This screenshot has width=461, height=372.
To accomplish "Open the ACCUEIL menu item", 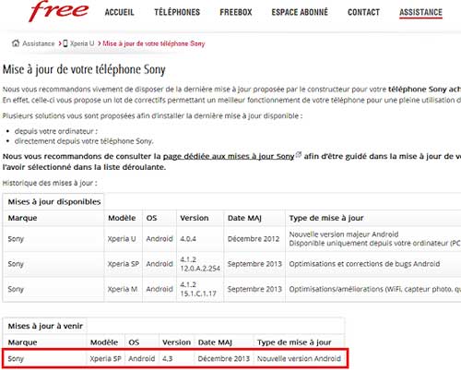I will [120, 13].
